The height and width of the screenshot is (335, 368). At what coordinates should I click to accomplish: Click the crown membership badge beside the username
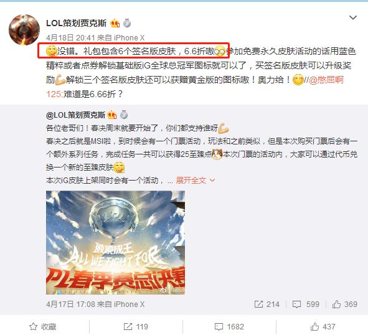pyautogui.click(x=115, y=23)
